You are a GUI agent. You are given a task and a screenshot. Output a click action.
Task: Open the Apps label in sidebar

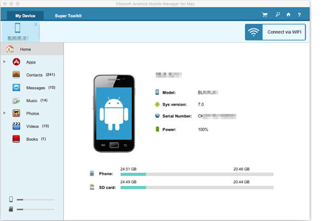[x=31, y=62]
